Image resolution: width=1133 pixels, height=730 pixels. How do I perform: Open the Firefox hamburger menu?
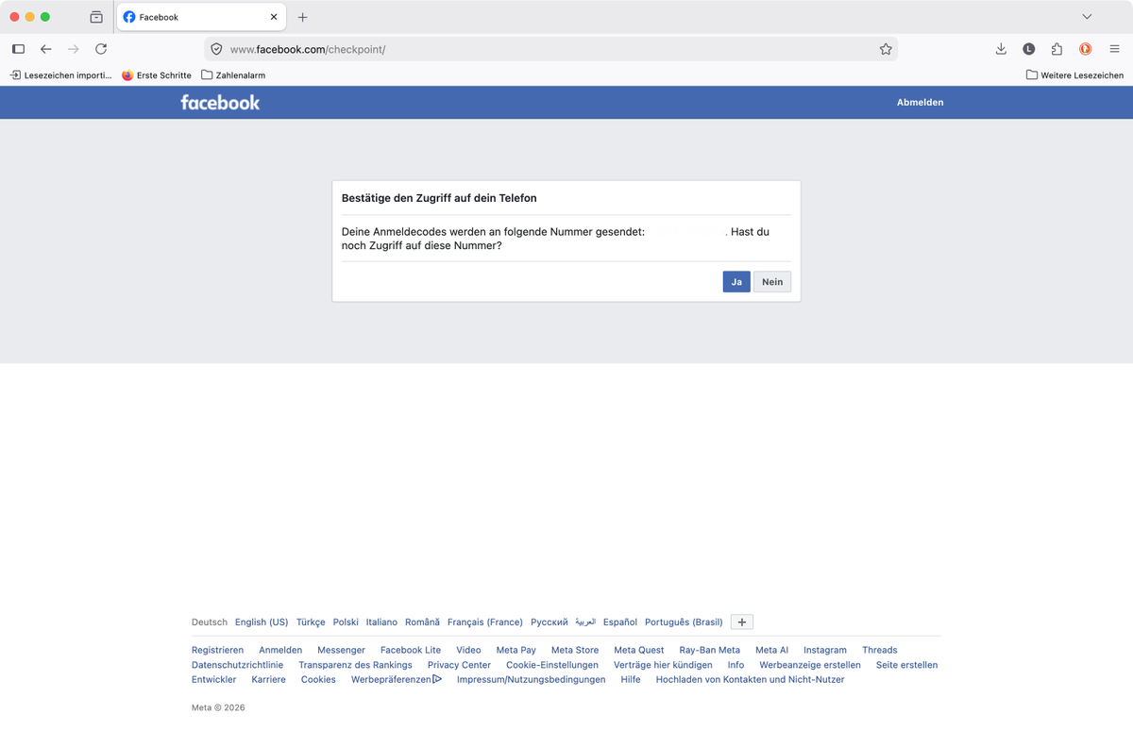pos(1114,49)
